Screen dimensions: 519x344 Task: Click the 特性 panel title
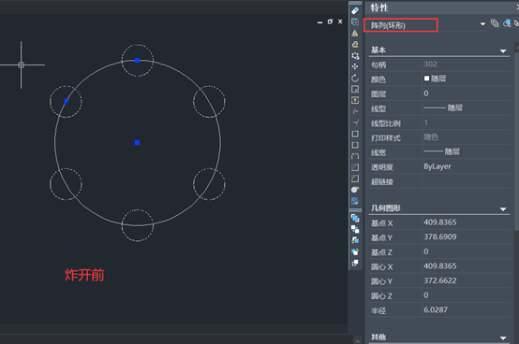(x=379, y=7)
